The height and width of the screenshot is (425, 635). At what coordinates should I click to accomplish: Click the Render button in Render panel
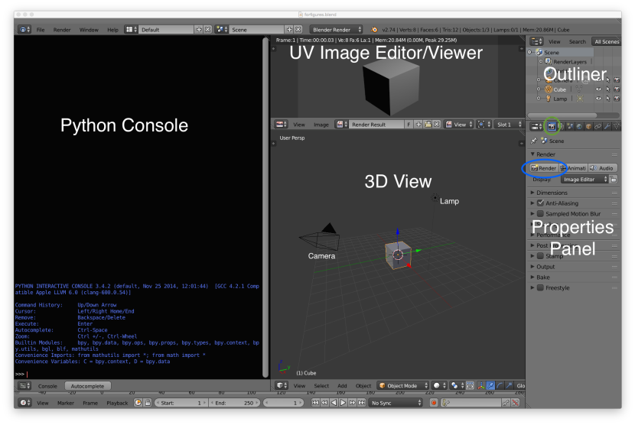pyautogui.click(x=544, y=168)
